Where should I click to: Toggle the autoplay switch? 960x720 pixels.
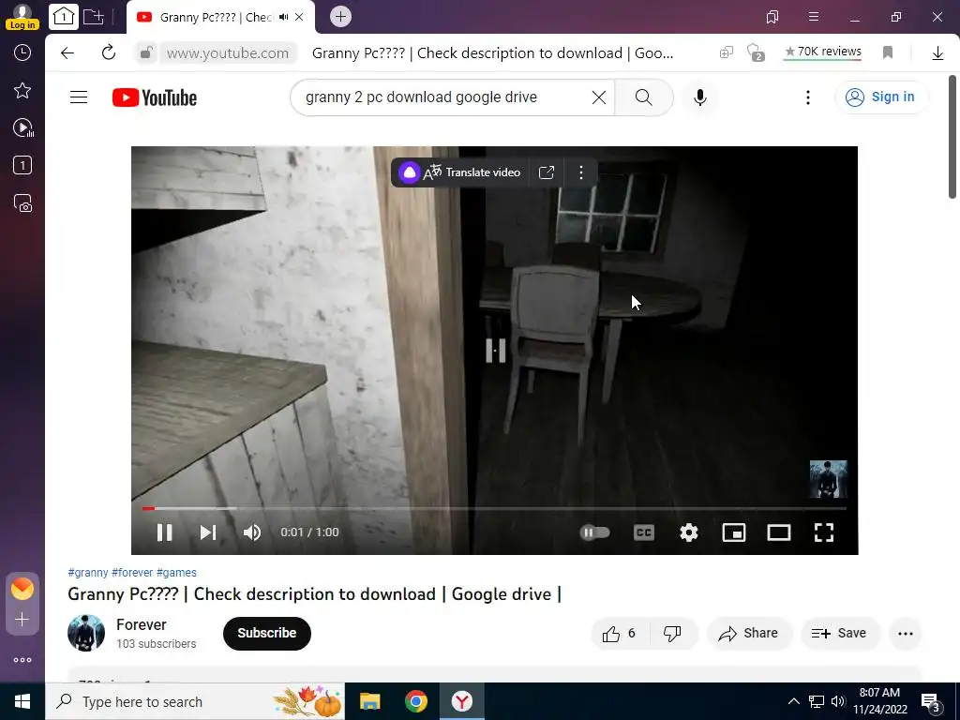(594, 532)
